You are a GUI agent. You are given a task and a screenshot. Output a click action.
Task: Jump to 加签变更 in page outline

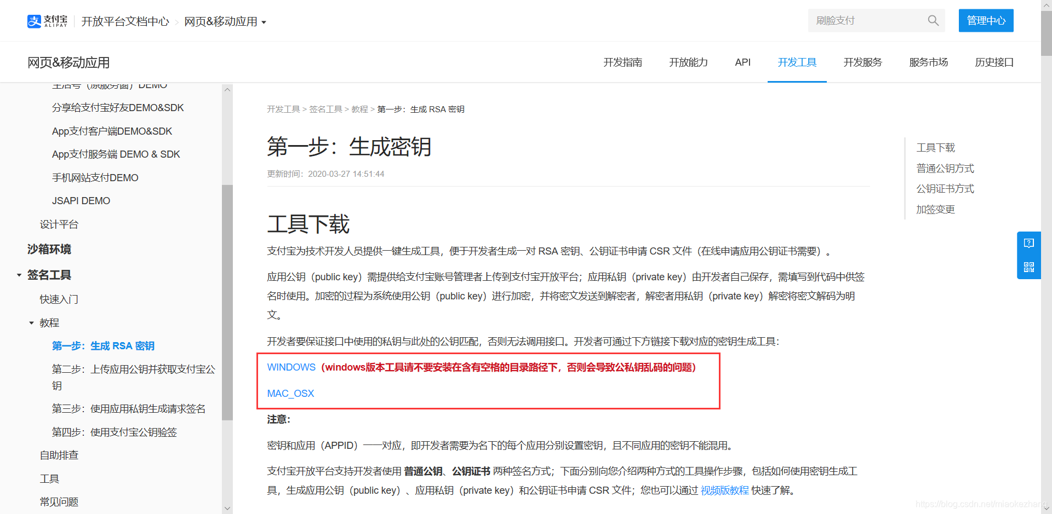[935, 210]
